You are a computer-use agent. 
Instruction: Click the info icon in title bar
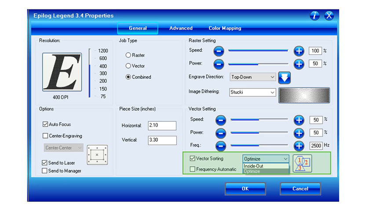tap(314, 16)
